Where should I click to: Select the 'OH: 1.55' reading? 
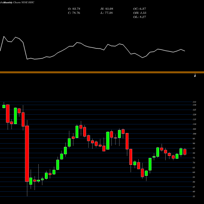coord(140,13)
